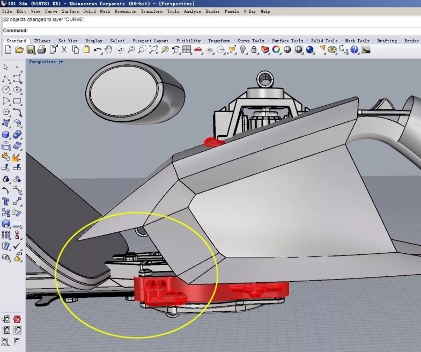Click the Circle drawing tool
The height and width of the screenshot is (352, 421).
pos(6,90)
